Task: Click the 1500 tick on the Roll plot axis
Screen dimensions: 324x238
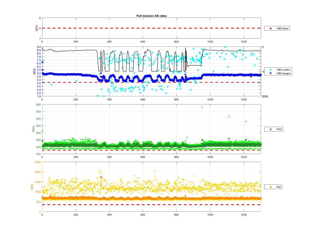Action: pos(38,182)
